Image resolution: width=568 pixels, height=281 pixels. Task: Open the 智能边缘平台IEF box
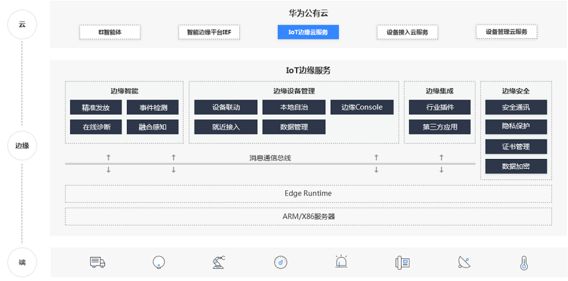click(x=209, y=32)
